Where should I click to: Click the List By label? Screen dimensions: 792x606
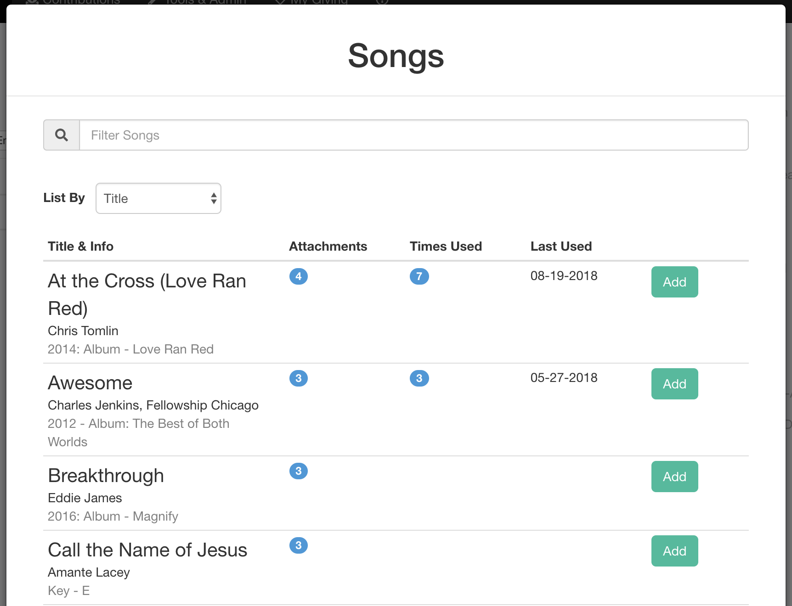pyautogui.click(x=64, y=197)
